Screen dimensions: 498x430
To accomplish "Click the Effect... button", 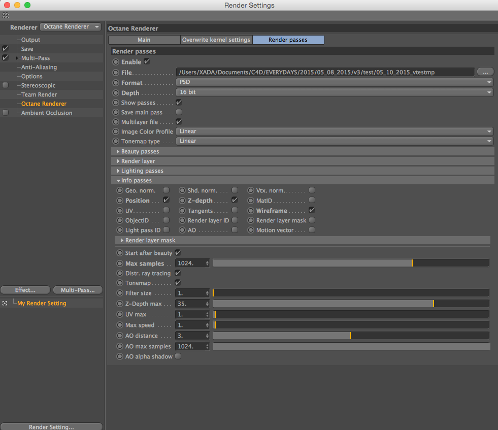I will 25,290.
